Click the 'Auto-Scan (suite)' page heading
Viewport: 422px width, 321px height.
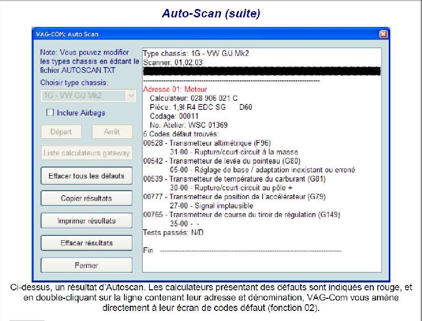tap(211, 14)
